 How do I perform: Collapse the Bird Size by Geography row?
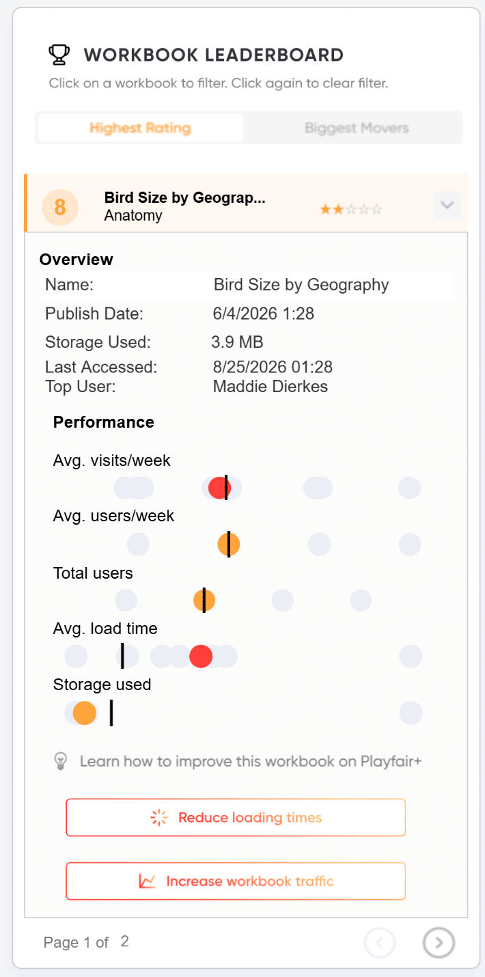point(447,205)
